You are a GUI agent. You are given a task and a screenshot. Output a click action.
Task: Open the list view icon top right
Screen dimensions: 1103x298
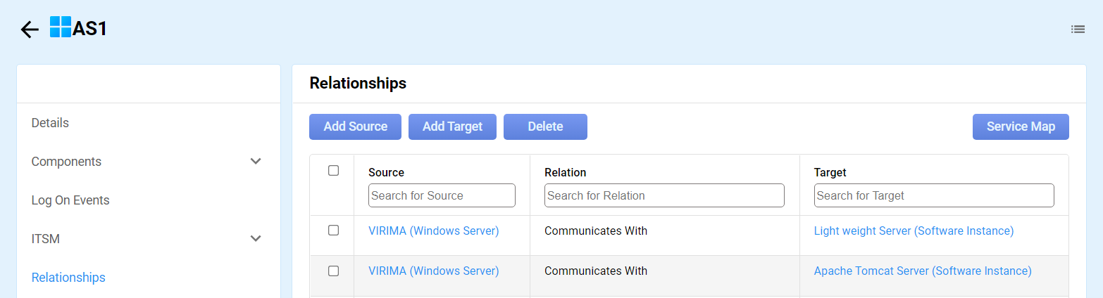(1078, 30)
